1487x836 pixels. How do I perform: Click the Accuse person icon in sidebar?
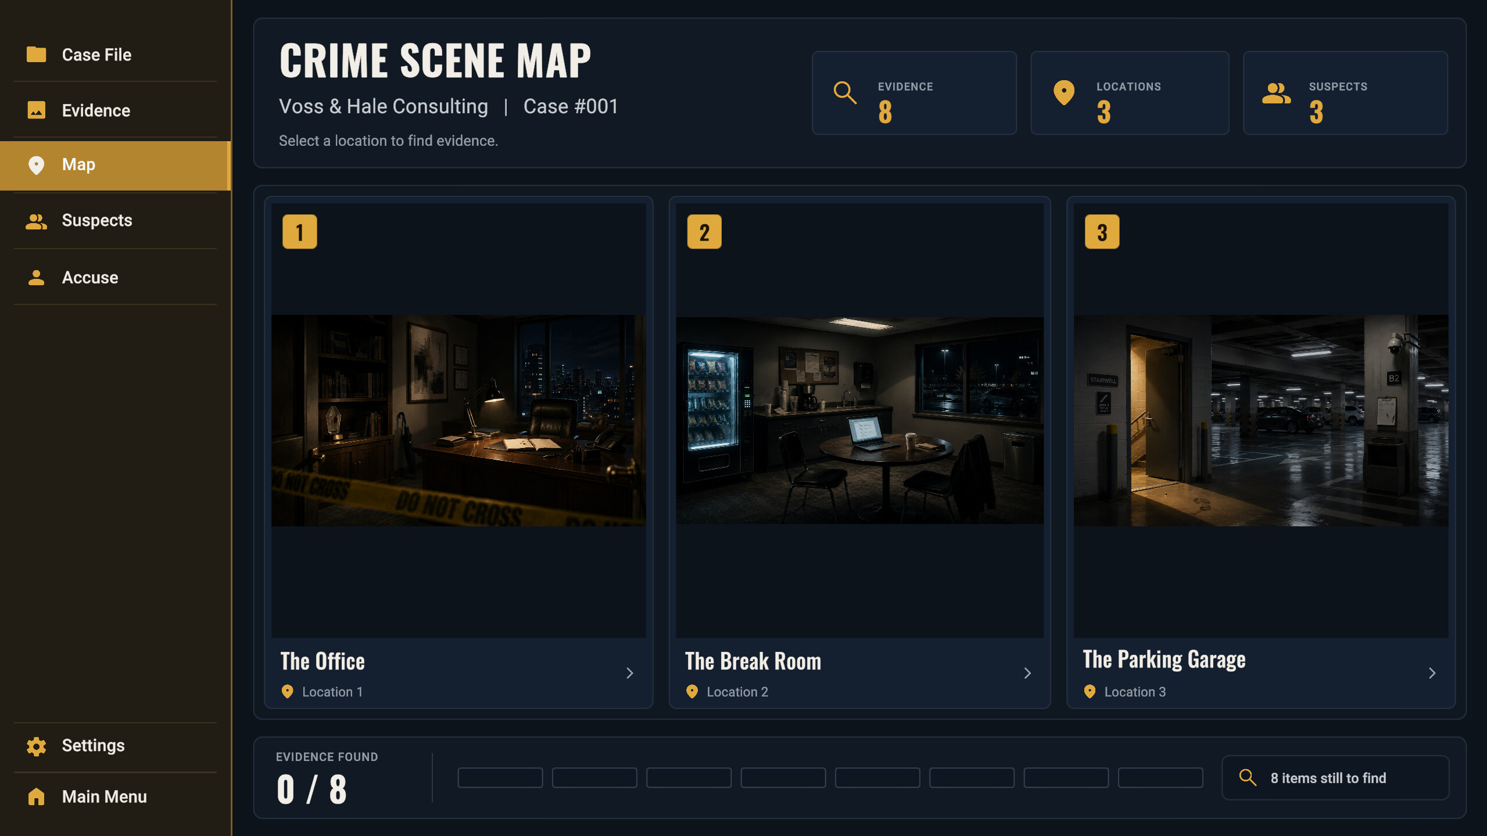[36, 277]
